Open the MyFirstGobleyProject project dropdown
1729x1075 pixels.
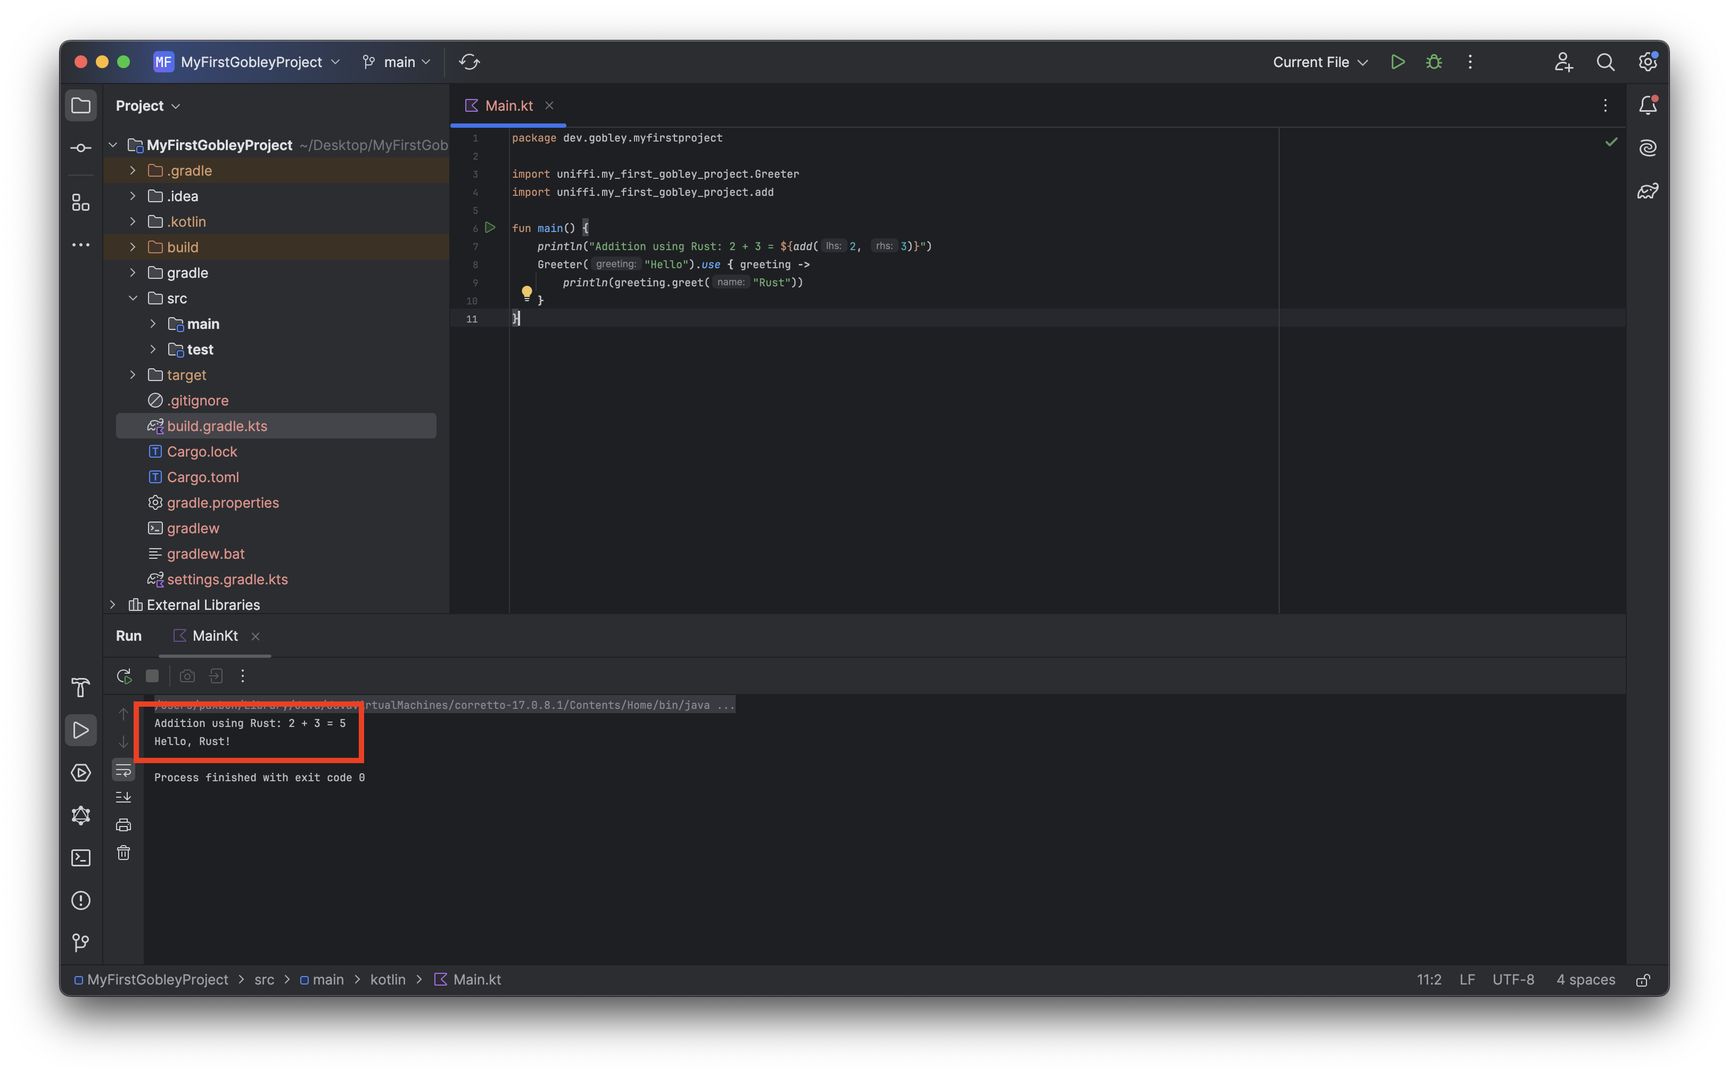pos(248,63)
